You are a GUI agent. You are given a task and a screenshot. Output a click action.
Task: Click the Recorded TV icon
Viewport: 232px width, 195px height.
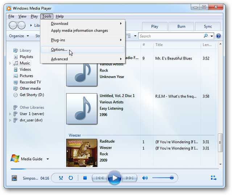pyautogui.click(x=16, y=82)
